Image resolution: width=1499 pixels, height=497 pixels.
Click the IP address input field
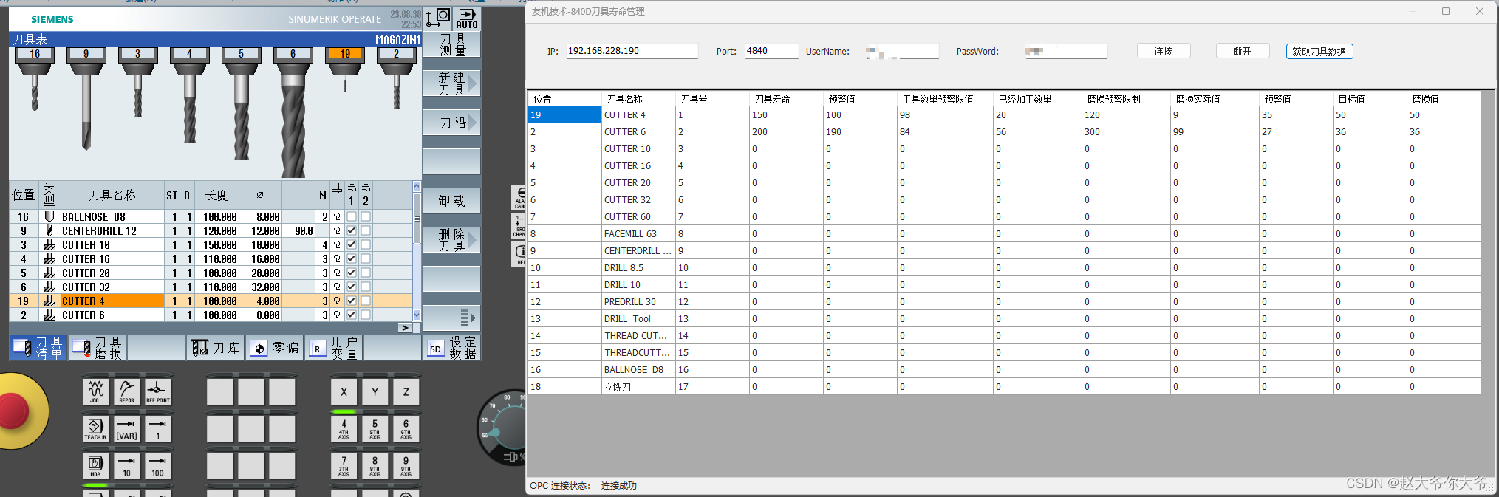pyautogui.click(x=632, y=51)
